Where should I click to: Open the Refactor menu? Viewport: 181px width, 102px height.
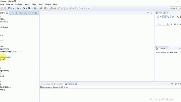click(10, 5)
